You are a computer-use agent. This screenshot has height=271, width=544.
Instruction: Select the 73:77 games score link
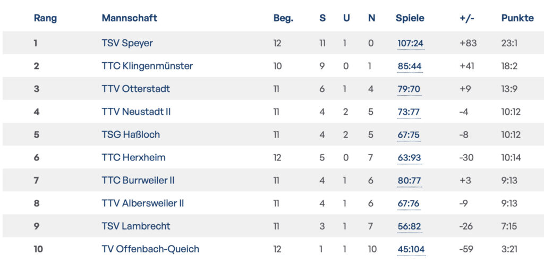(409, 112)
